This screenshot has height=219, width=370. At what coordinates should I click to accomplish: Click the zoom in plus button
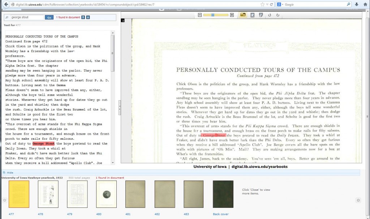(232, 15)
